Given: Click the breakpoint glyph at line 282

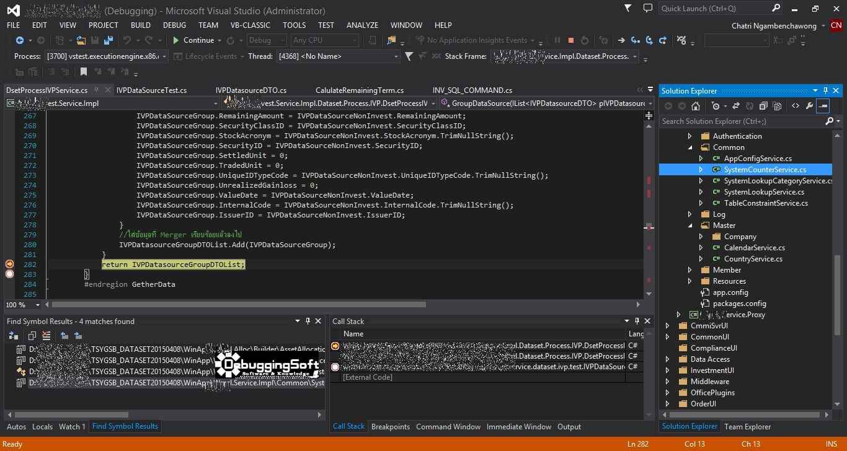Looking at the screenshot, I should [x=9, y=265].
